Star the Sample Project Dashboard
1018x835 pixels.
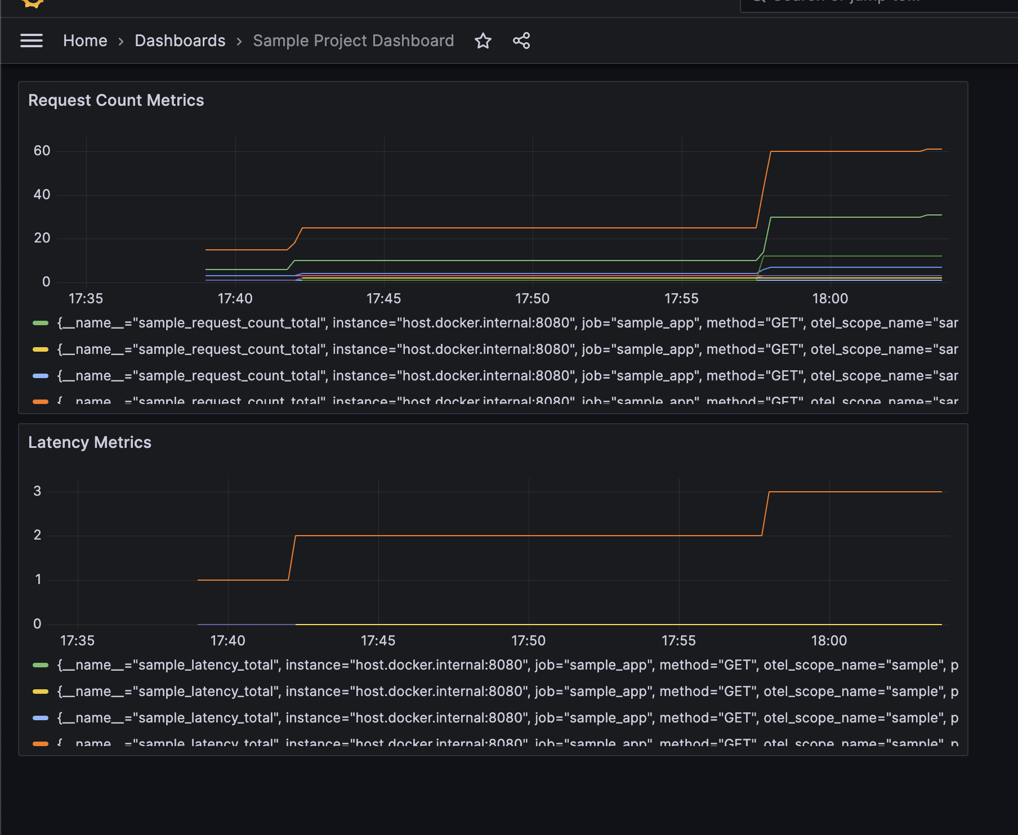(483, 41)
